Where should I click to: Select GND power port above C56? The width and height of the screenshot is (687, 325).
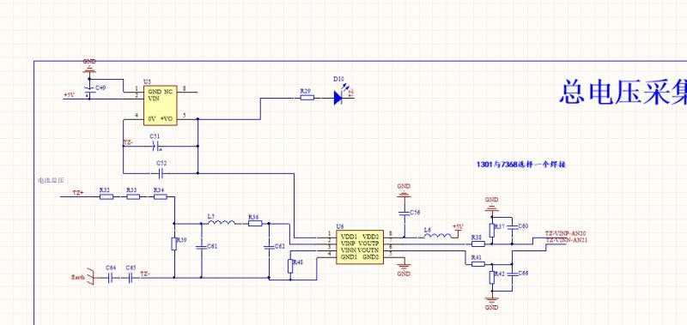(x=404, y=190)
